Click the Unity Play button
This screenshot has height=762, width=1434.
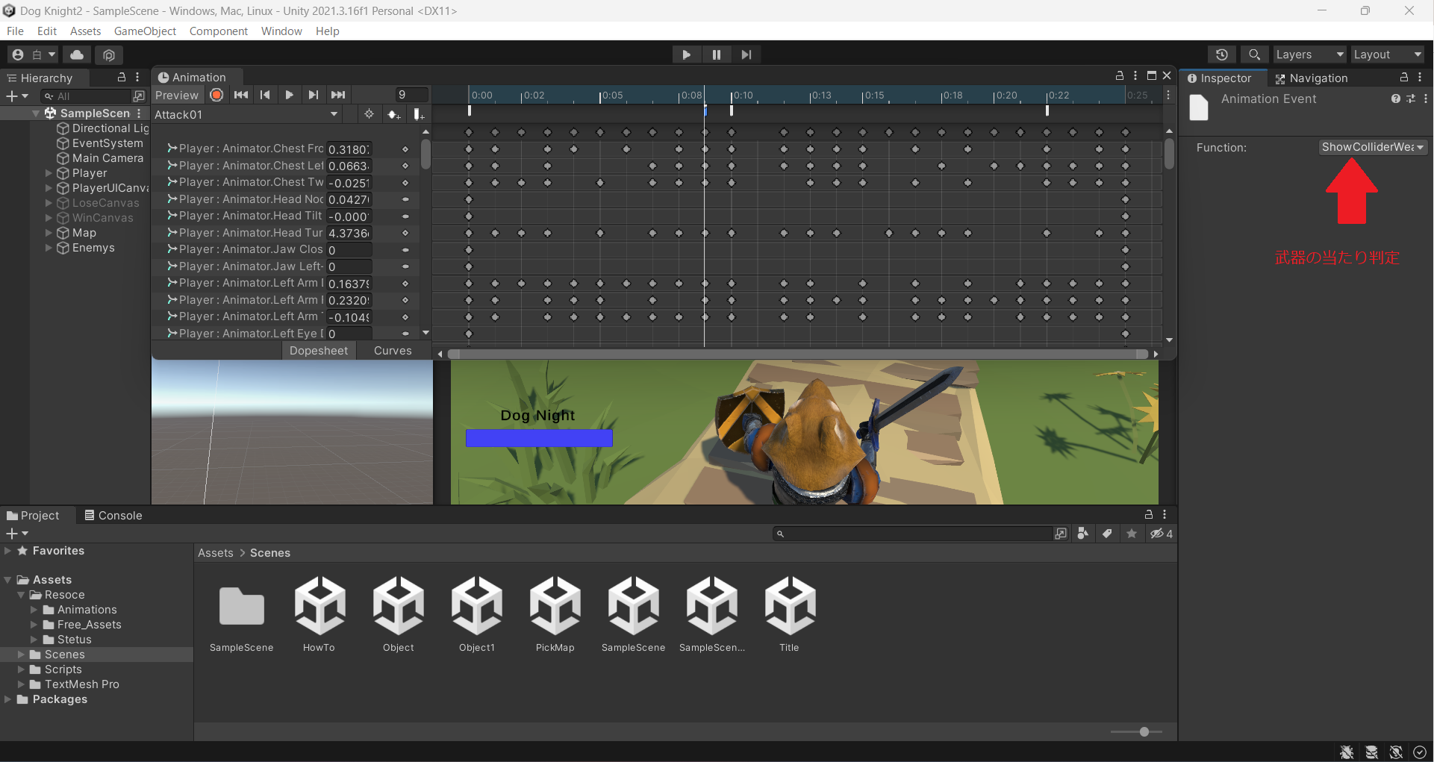tap(686, 54)
